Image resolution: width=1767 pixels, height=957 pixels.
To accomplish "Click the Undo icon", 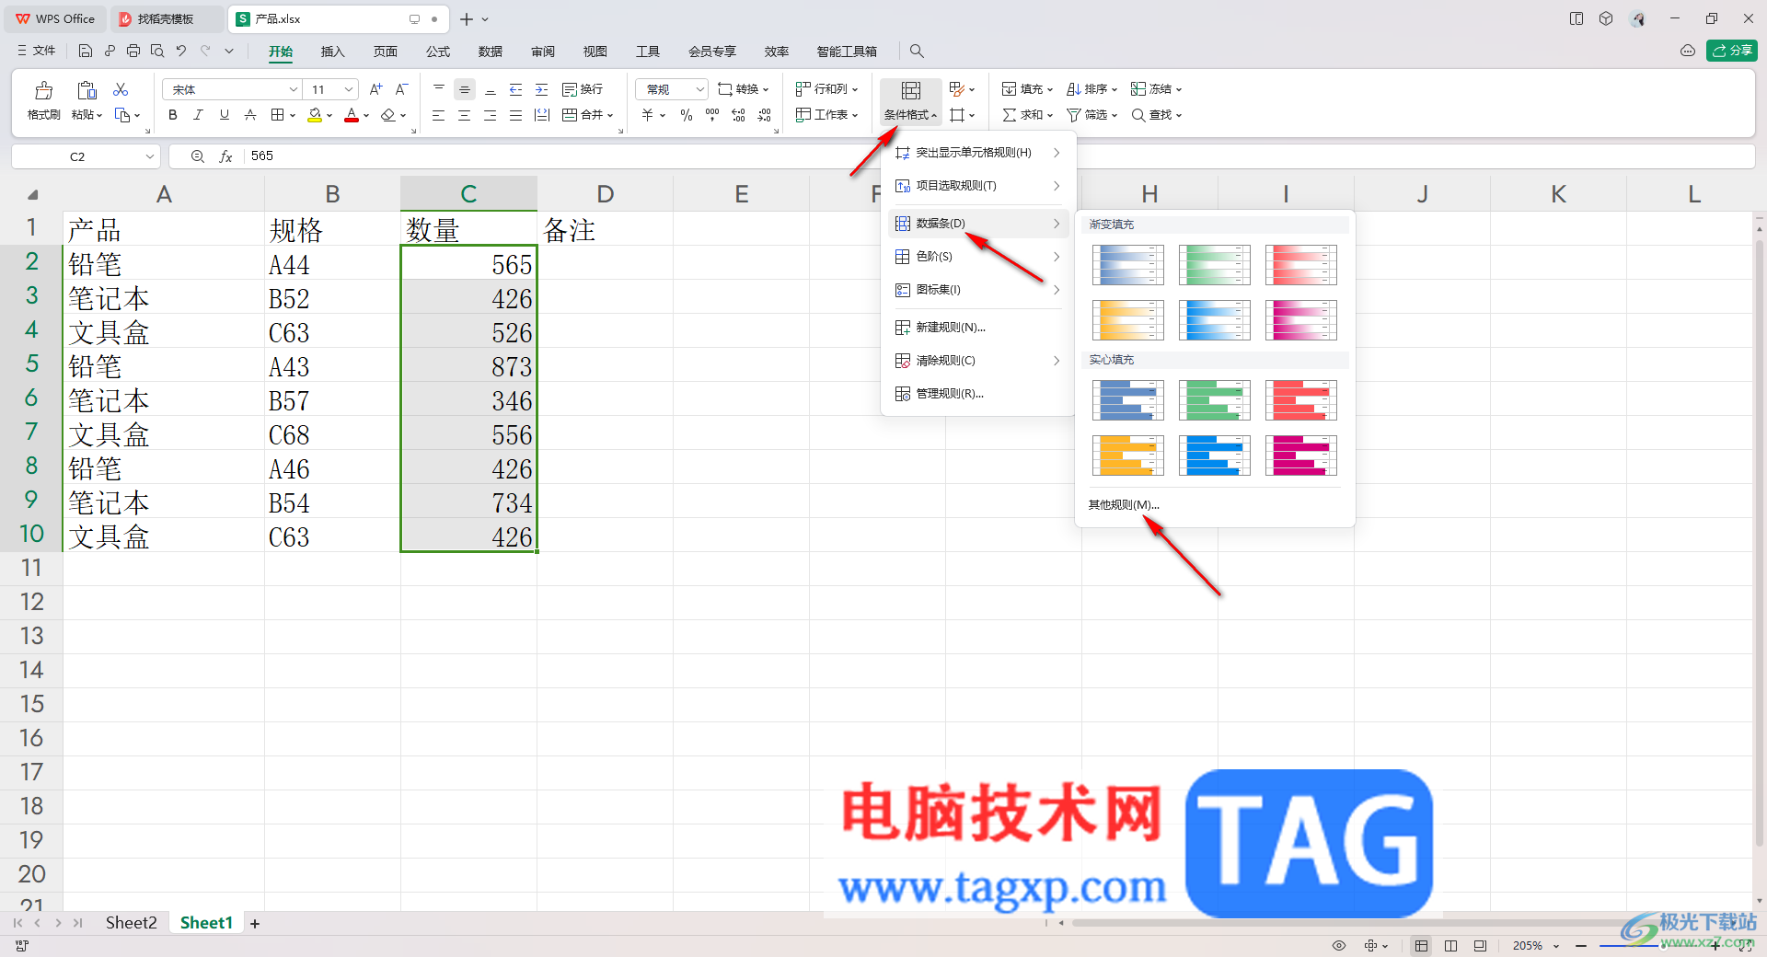I will [x=181, y=52].
